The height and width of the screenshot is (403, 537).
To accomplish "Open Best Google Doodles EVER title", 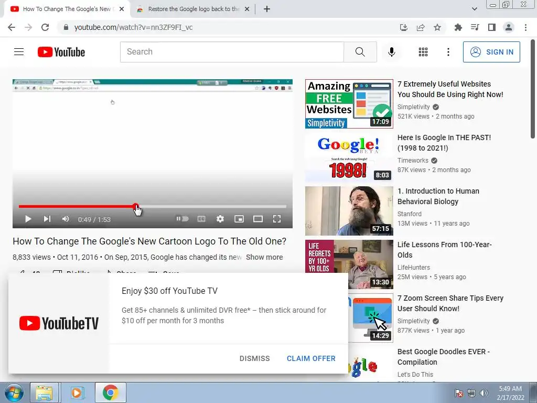I will coord(444,356).
